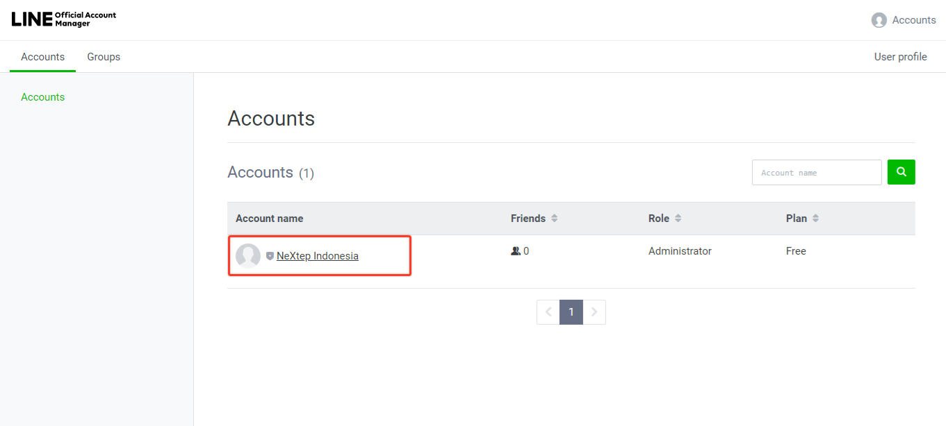Click the green search magnifier button
Screen dimensions: 946x426
[902, 172]
